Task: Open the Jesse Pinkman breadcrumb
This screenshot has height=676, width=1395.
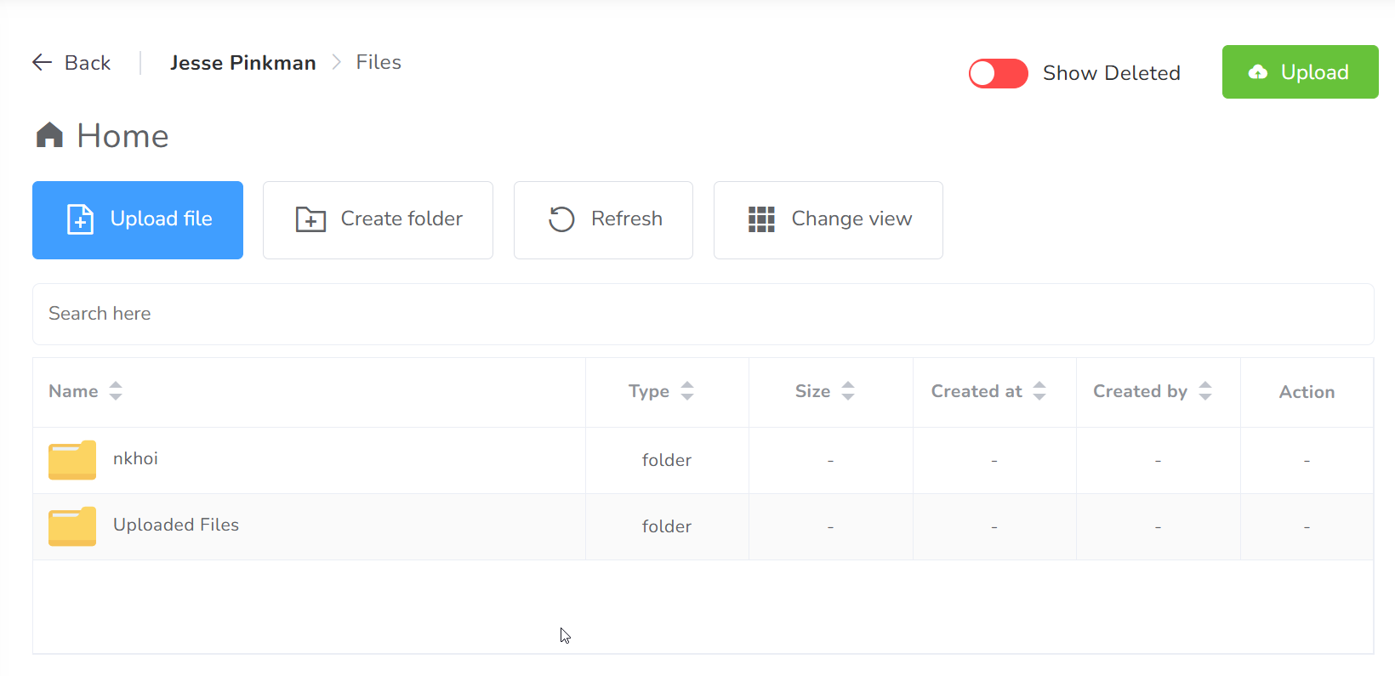Action: coord(242,63)
